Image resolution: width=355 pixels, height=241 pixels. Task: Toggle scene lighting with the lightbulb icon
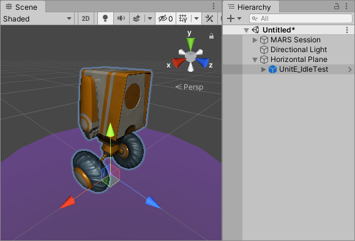click(x=105, y=18)
